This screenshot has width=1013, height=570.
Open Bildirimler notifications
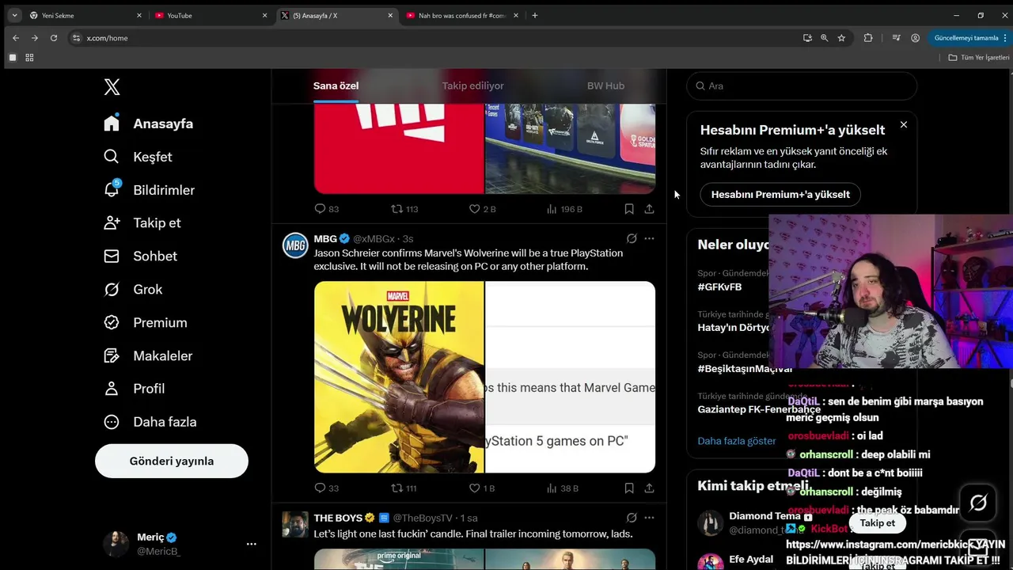(x=150, y=190)
